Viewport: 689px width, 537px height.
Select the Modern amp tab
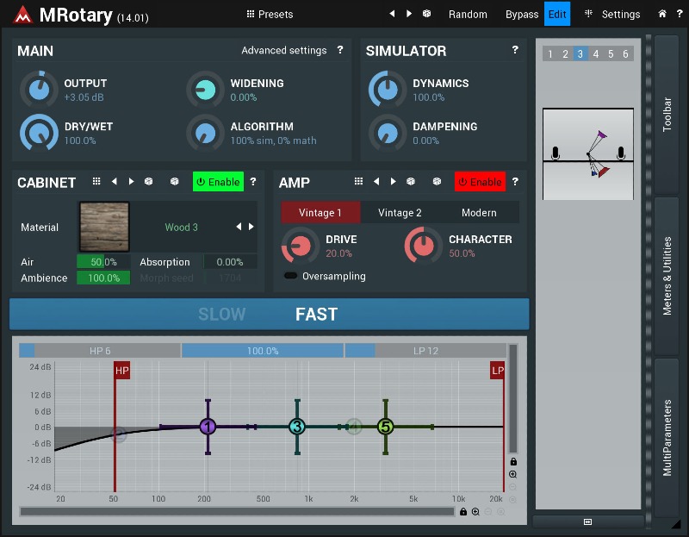click(x=479, y=212)
